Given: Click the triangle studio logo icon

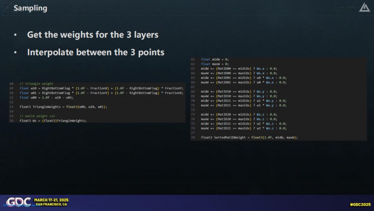Looking at the screenshot, I should click(364, 7).
